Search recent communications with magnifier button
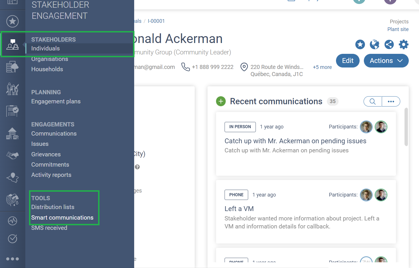 373,101
